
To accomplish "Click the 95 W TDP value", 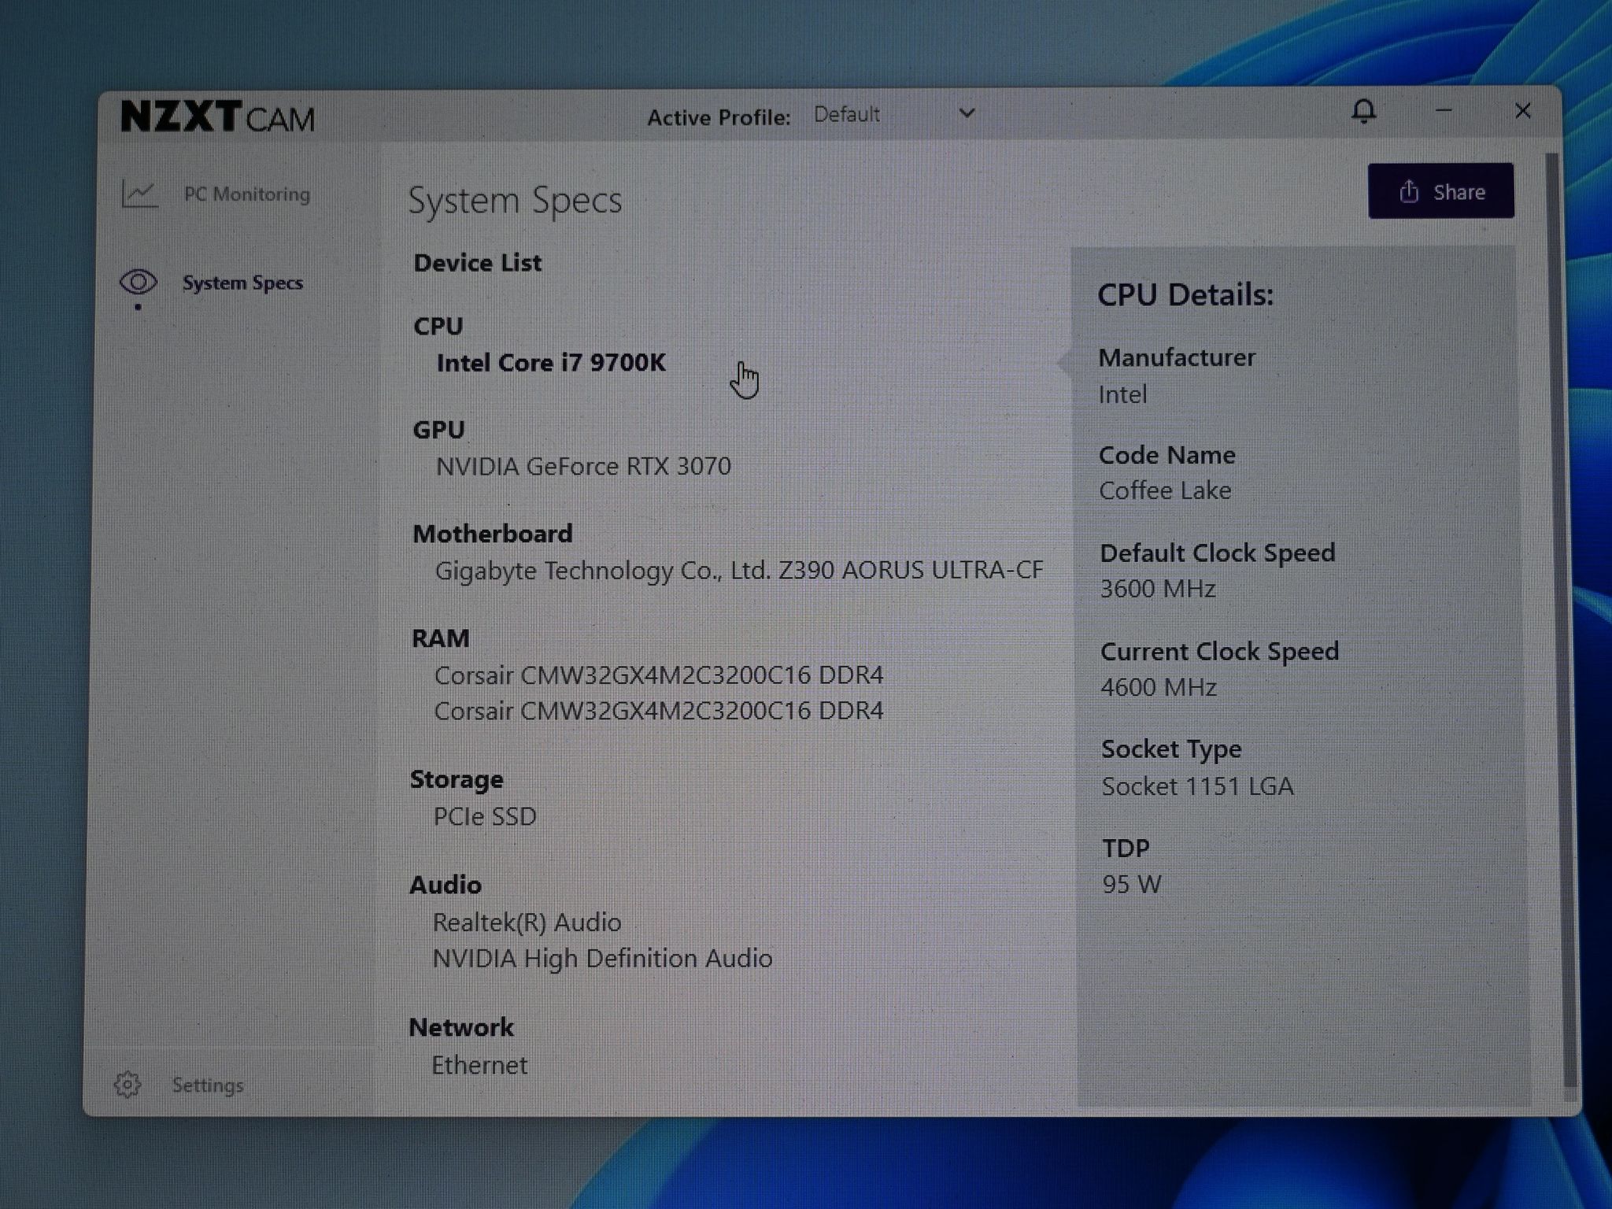I will (1132, 884).
